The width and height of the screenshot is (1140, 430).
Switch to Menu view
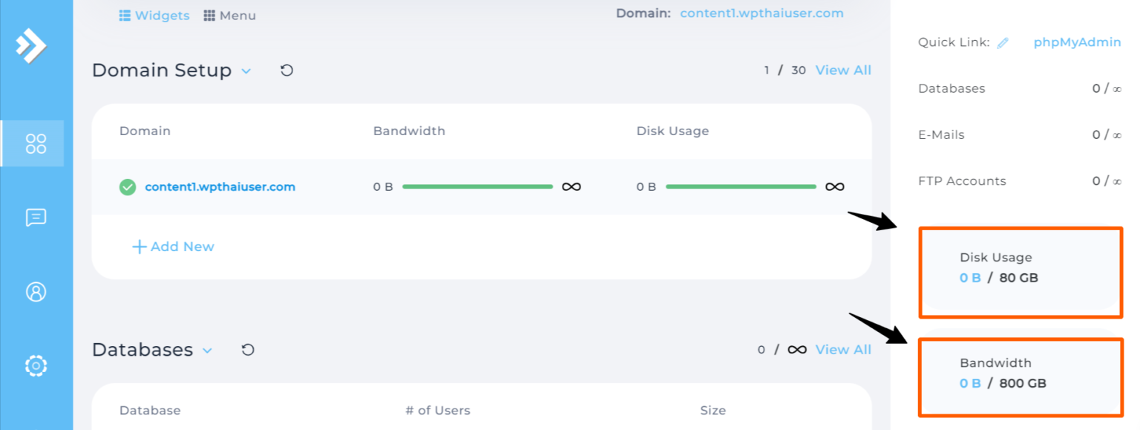[229, 16]
